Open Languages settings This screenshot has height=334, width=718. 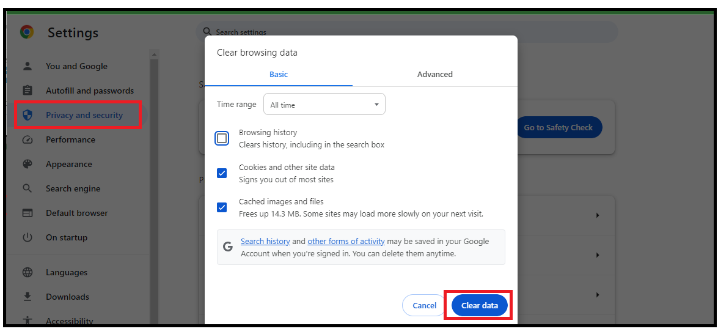tap(67, 272)
